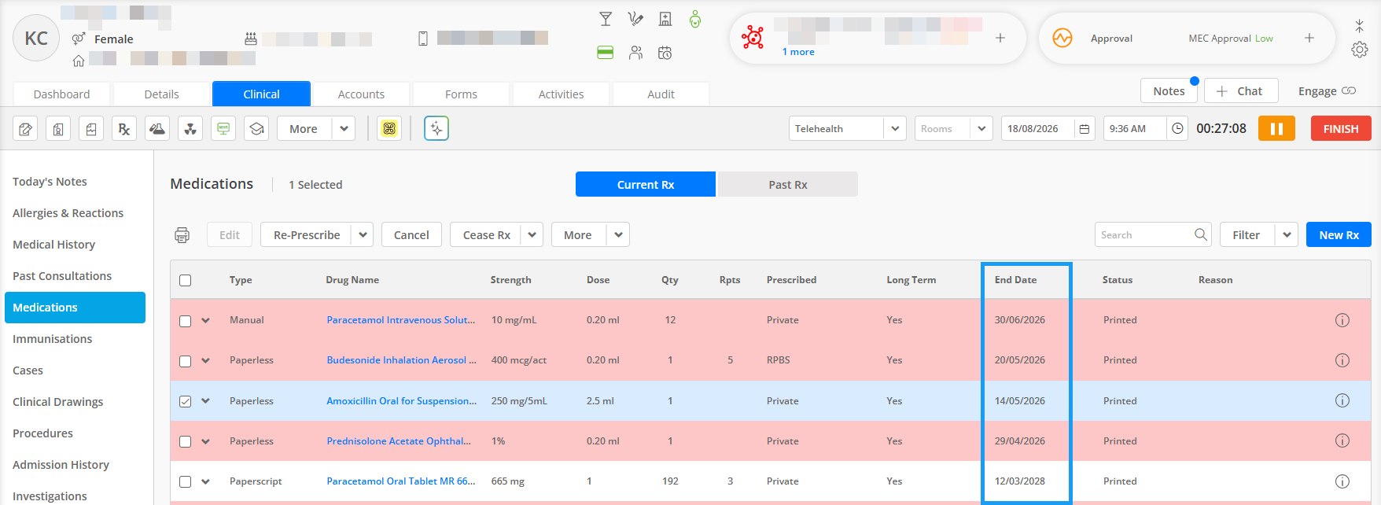Open the Filter dropdown arrow

point(1287,234)
